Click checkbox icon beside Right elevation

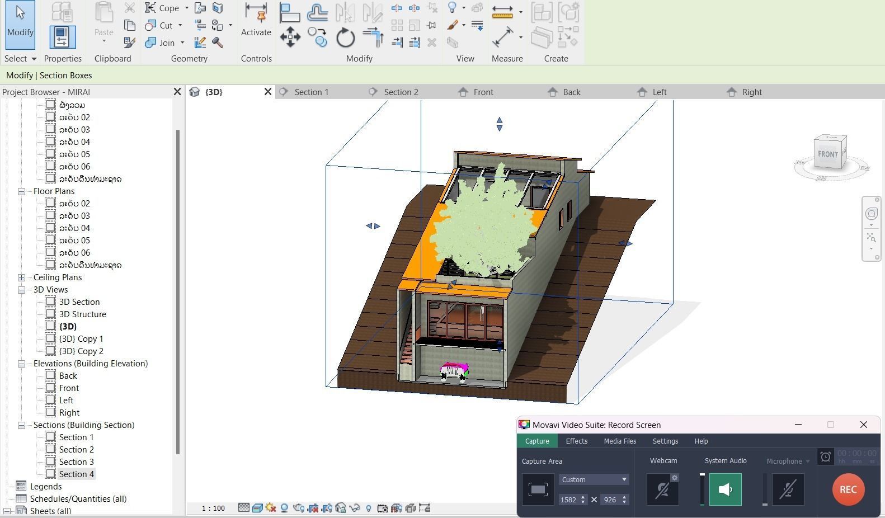[x=50, y=412]
